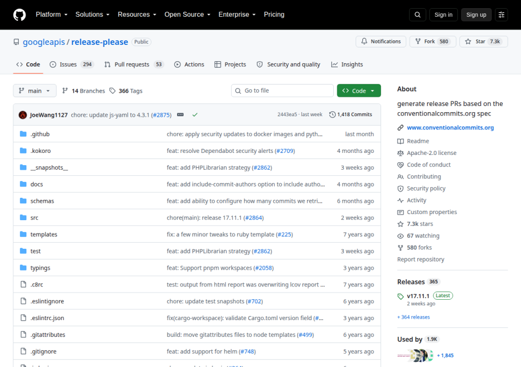Click the GitHub Octocat logo
Viewport: 521px width, 367px height.
[19, 15]
